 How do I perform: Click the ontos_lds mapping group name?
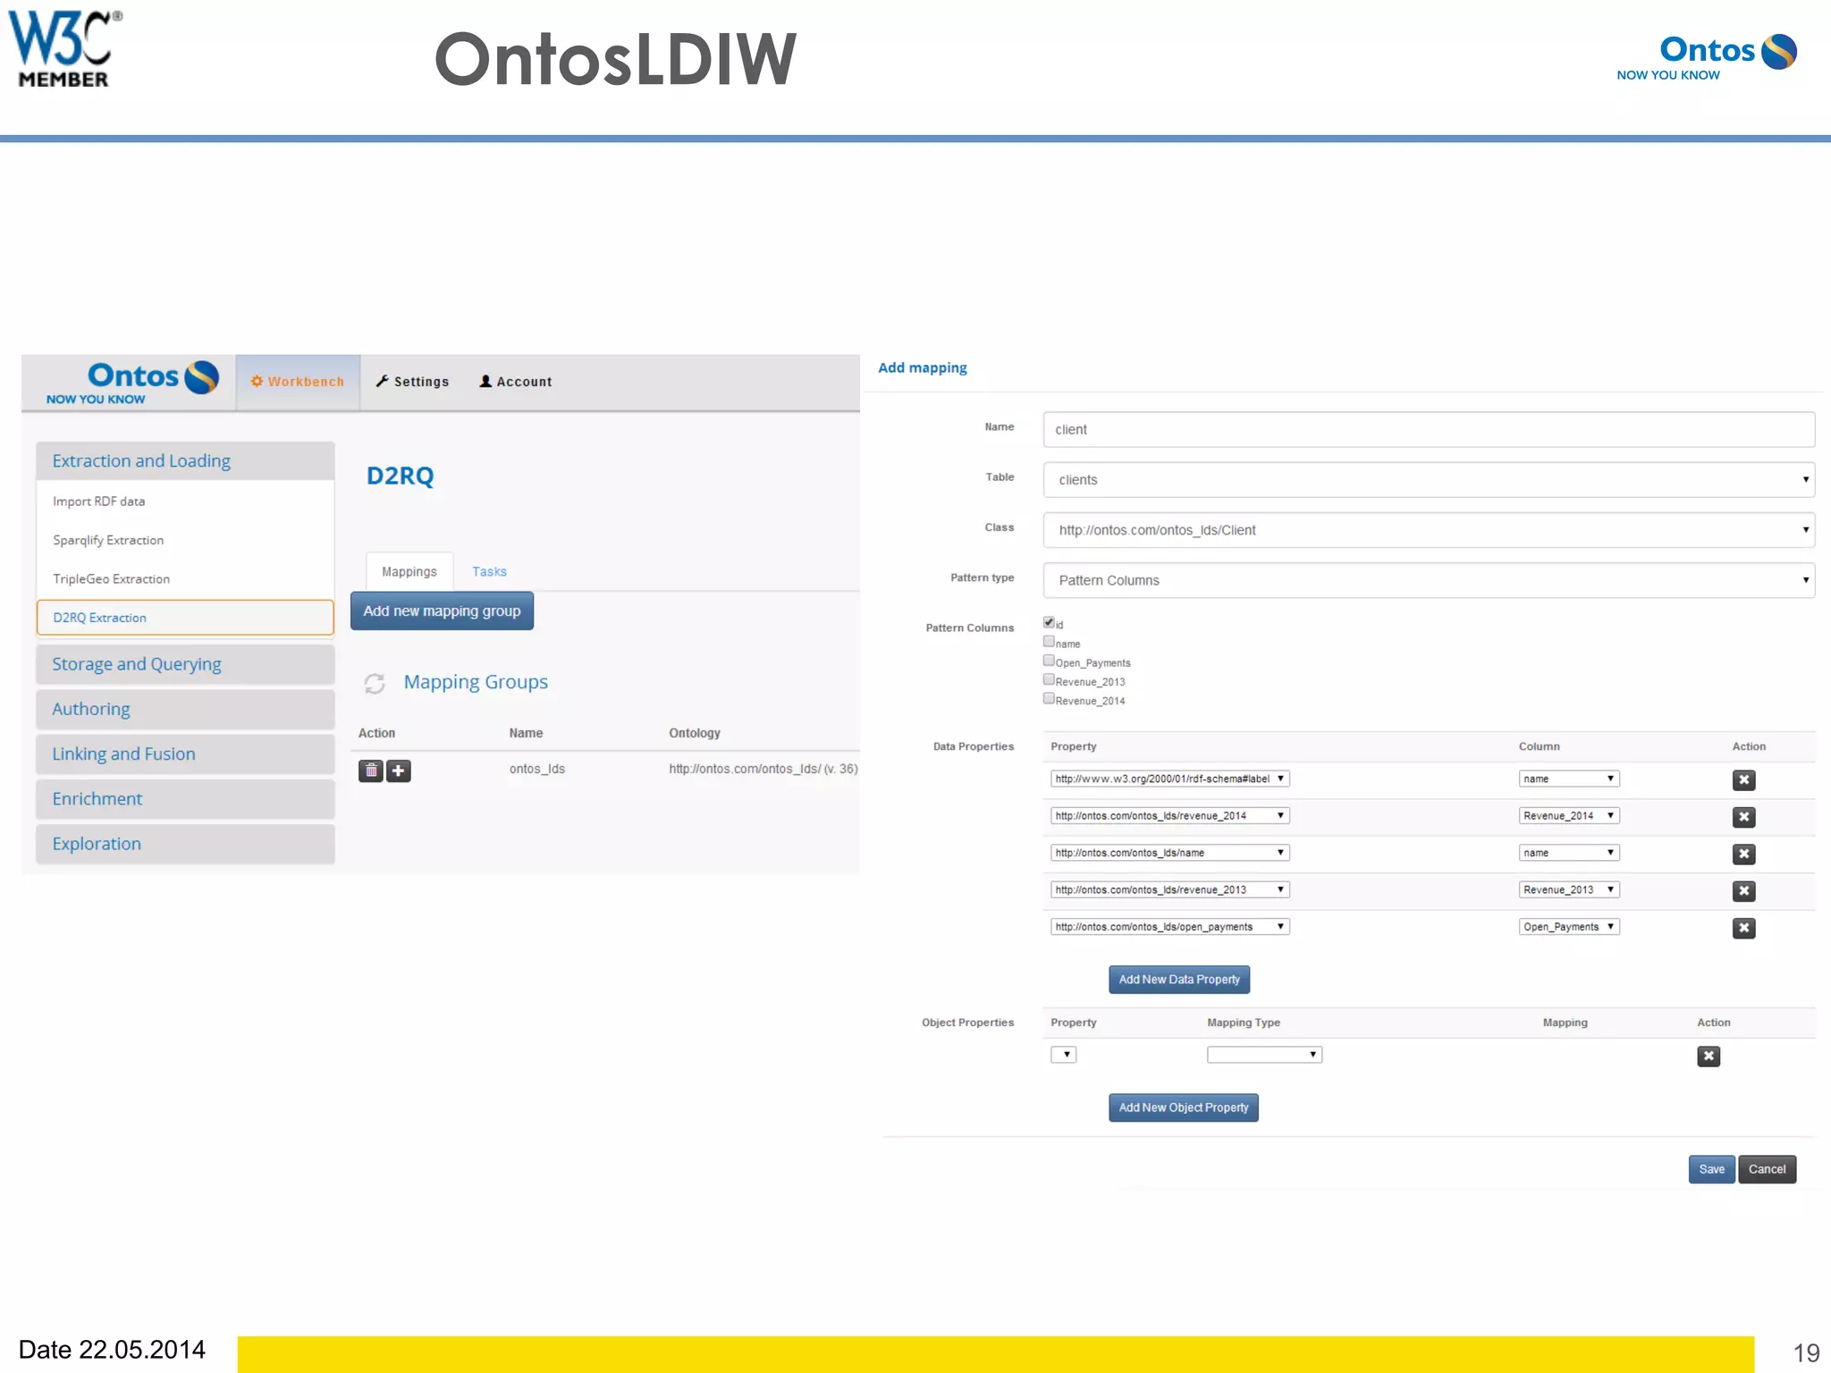click(x=536, y=769)
